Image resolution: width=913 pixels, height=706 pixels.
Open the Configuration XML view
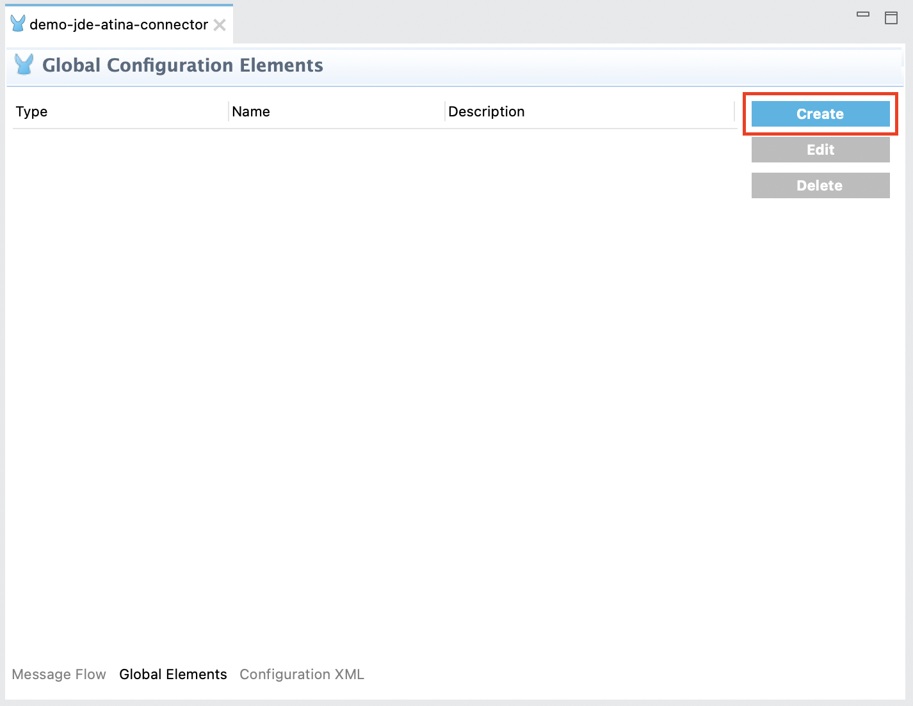(x=302, y=674)
